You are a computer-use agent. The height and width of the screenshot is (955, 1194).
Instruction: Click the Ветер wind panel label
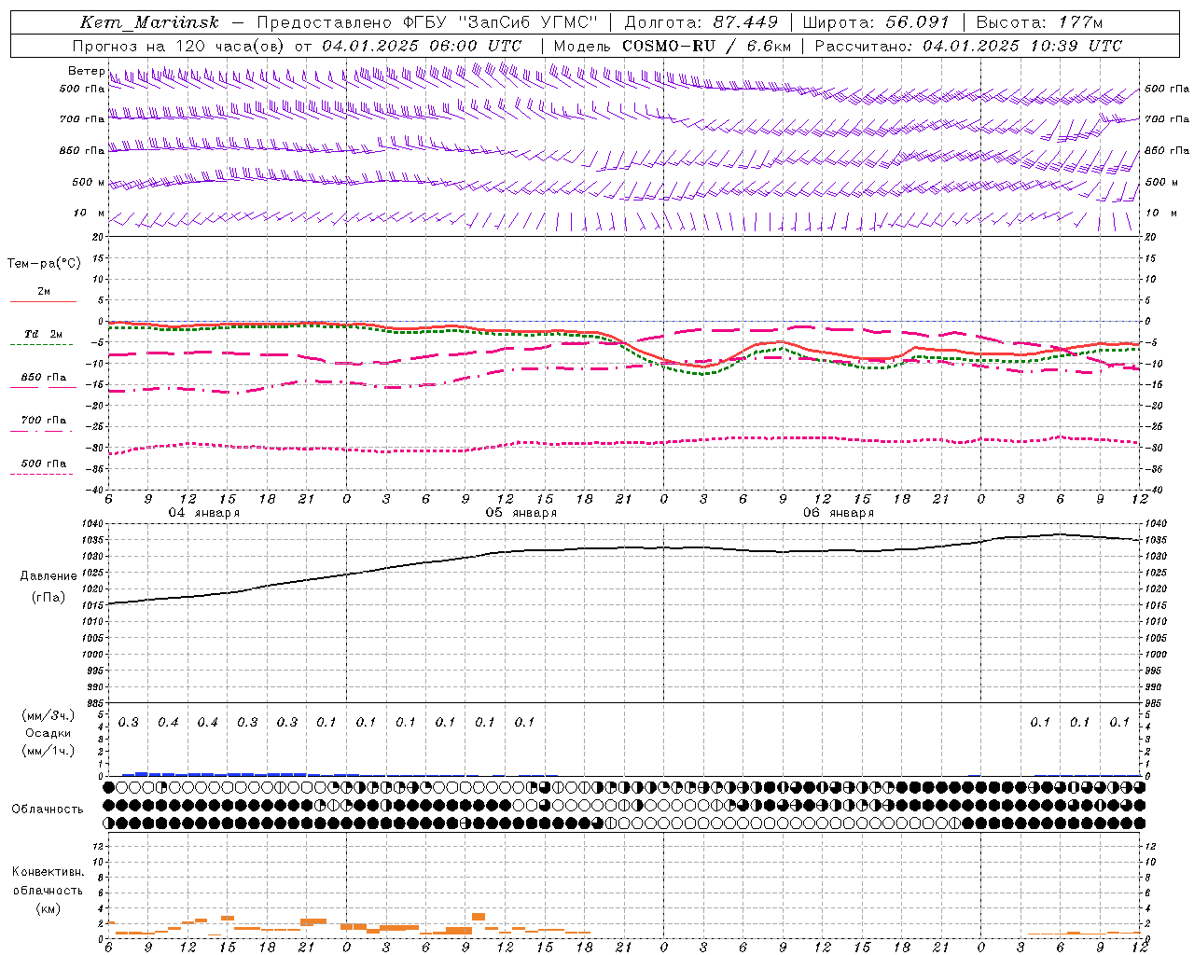pyautogui.click(x=86, y=71)
